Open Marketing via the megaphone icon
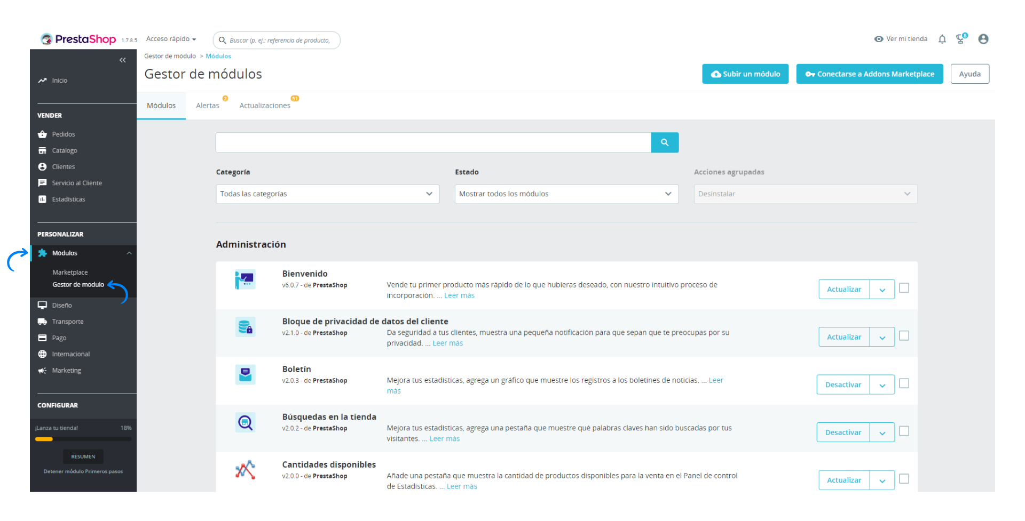1025x521 pixels. point(43,370)
